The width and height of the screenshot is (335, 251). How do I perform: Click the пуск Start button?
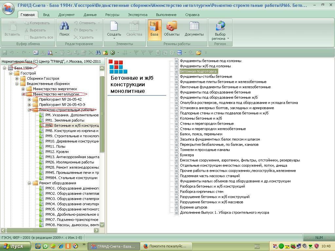[x=15, y=246]
